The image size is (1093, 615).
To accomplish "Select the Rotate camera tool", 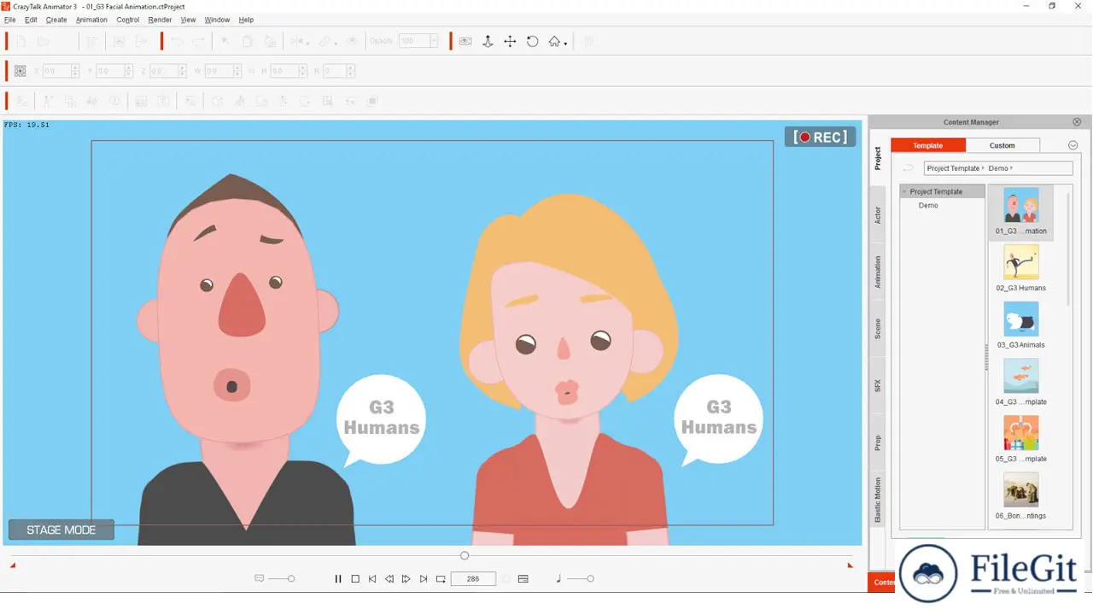I will point(532,41).
